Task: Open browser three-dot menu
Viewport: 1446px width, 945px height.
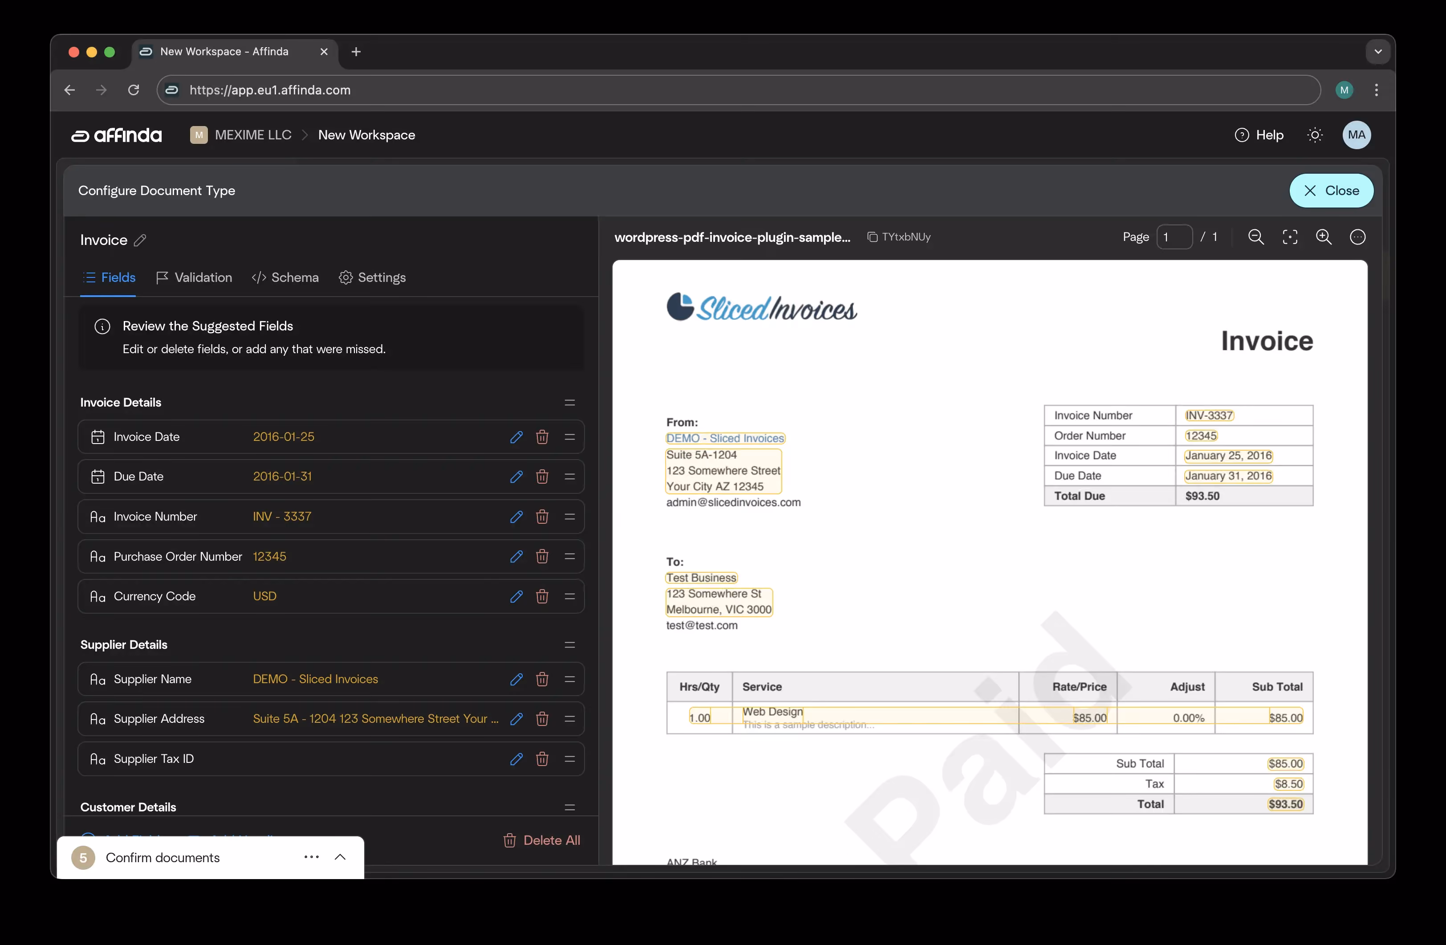Action: tap(1376, 90)
